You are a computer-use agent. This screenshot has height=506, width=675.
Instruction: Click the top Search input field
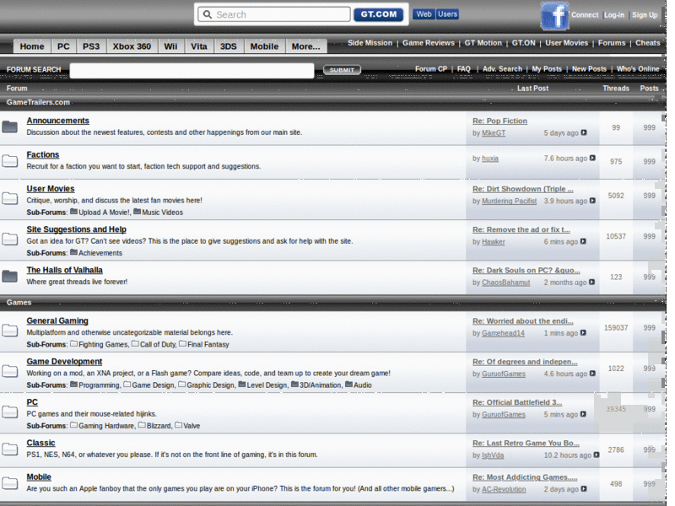(x=275, y=14)
